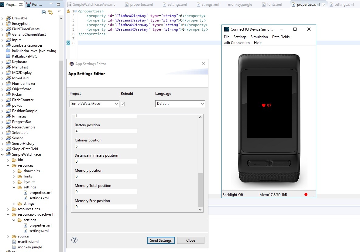Expand the bin folder
The image size is (360, 252).
(8, 160)
